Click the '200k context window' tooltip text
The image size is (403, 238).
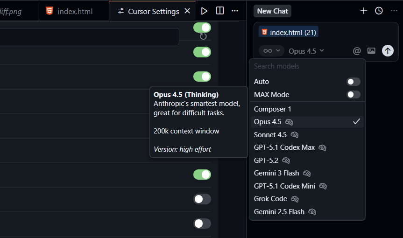(186, 131)
